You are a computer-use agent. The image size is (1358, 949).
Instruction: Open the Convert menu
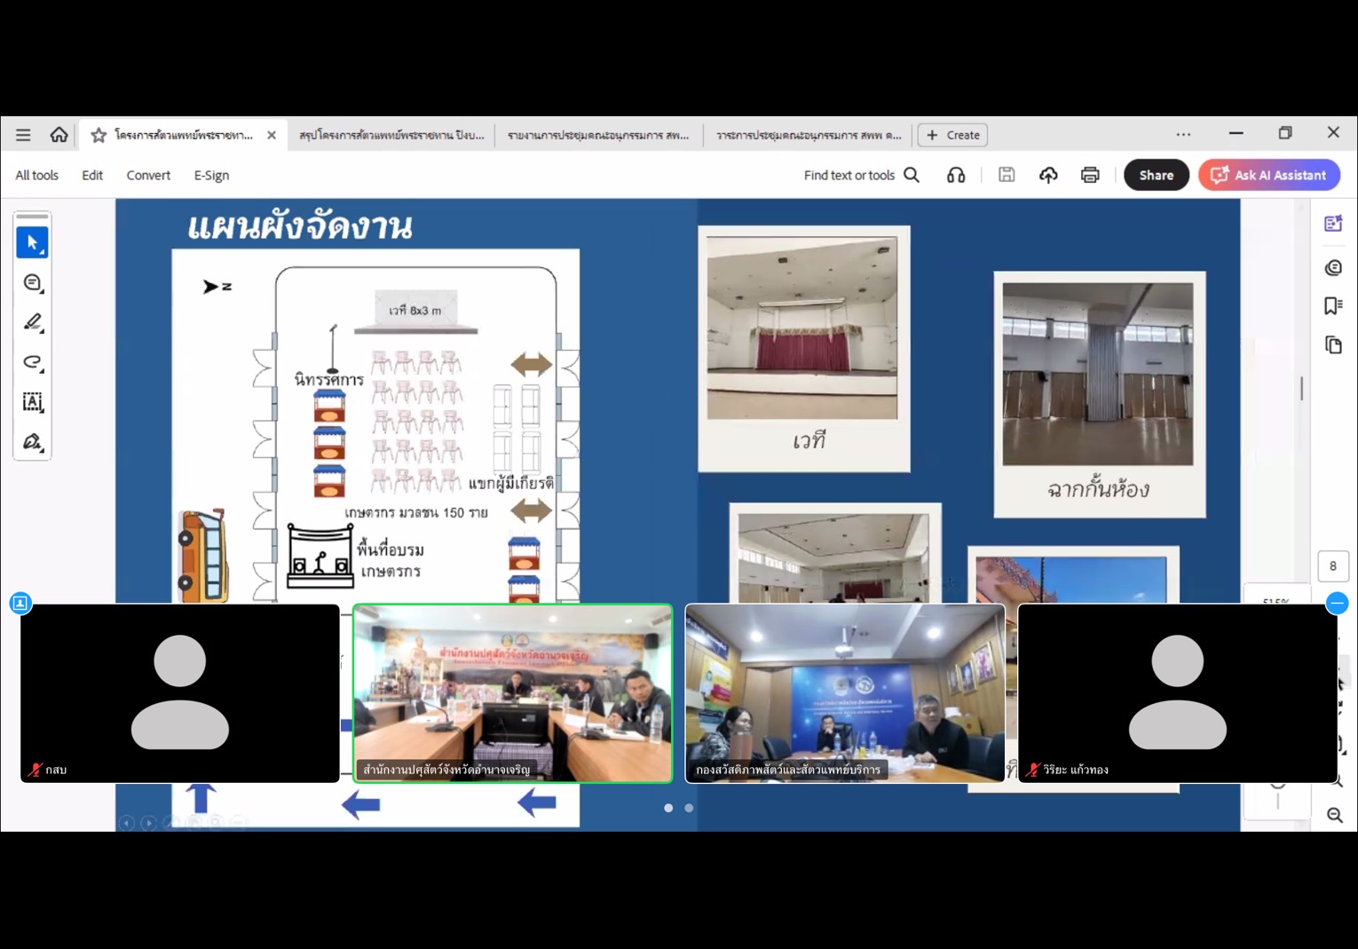[148, 175]
